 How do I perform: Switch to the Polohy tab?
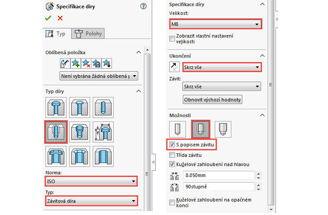pyautogui.click(x=88, y=34)
